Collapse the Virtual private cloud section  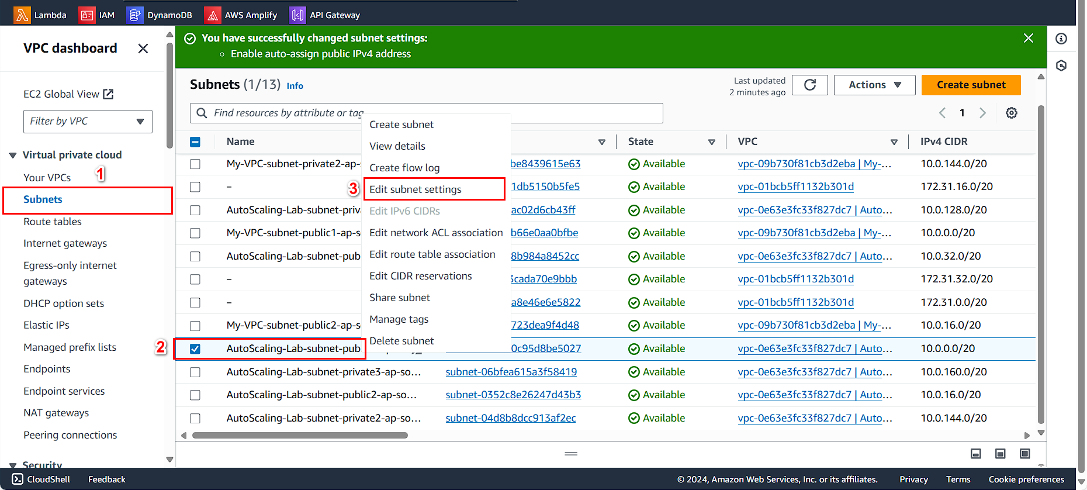13,155
